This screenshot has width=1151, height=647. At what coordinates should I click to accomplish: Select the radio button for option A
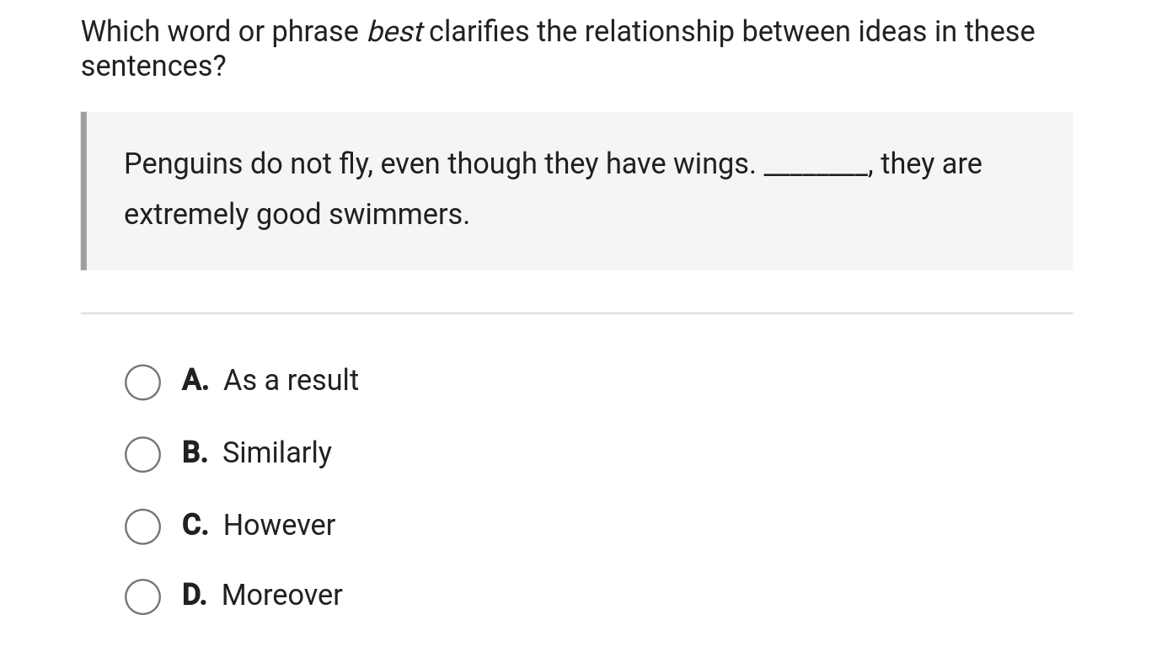(x=143, y=382)
